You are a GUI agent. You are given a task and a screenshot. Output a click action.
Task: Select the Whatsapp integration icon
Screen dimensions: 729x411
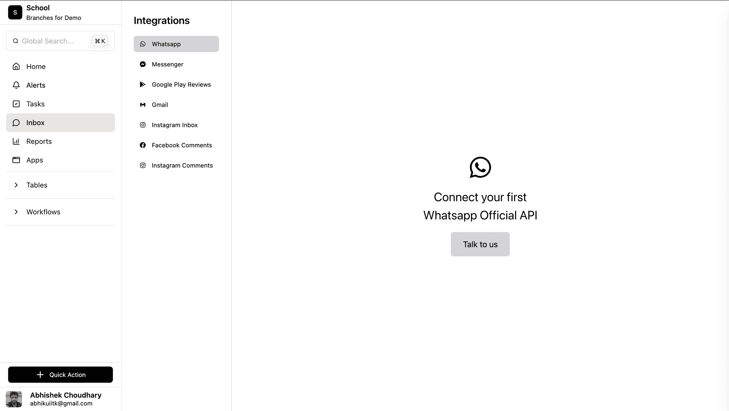coord(142,44)
